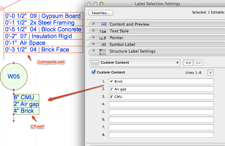The height and width of the screenshot is (146, 225).
Task: Expand the Content and Preview section
Action: tap(93, 24)
